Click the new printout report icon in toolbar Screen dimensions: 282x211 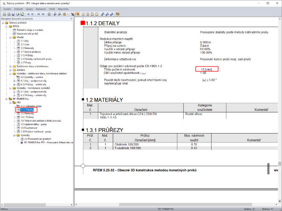[4, 14]
